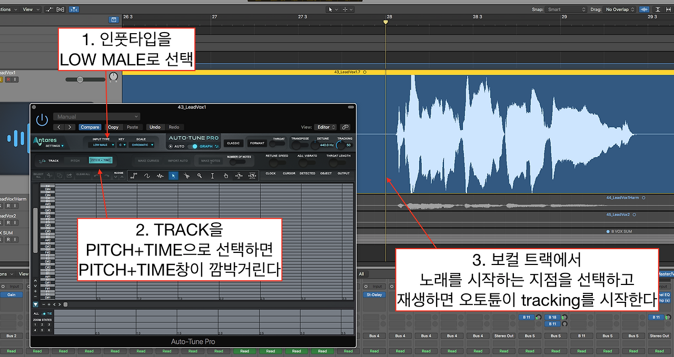Click the Make Curves button

point(148,161)
